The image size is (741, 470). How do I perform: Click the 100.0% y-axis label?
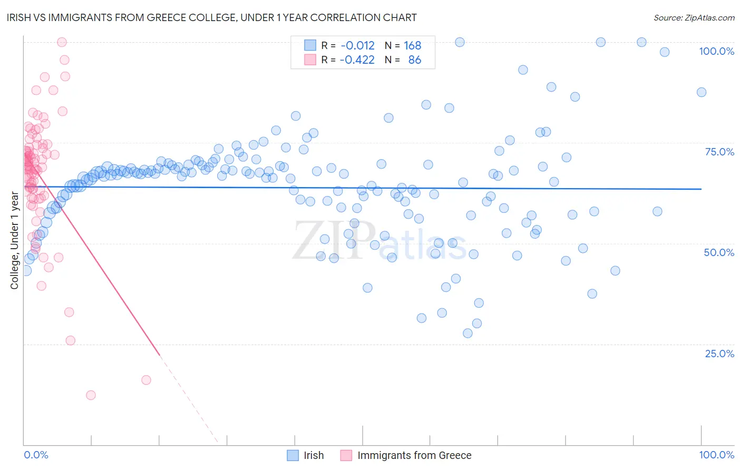click(x=717, y=51)
